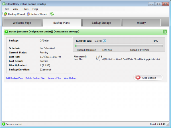This screenshot has height=128, width=171.
Task: Click the last file path ending in Article.html
Action: tap(128, 59)
